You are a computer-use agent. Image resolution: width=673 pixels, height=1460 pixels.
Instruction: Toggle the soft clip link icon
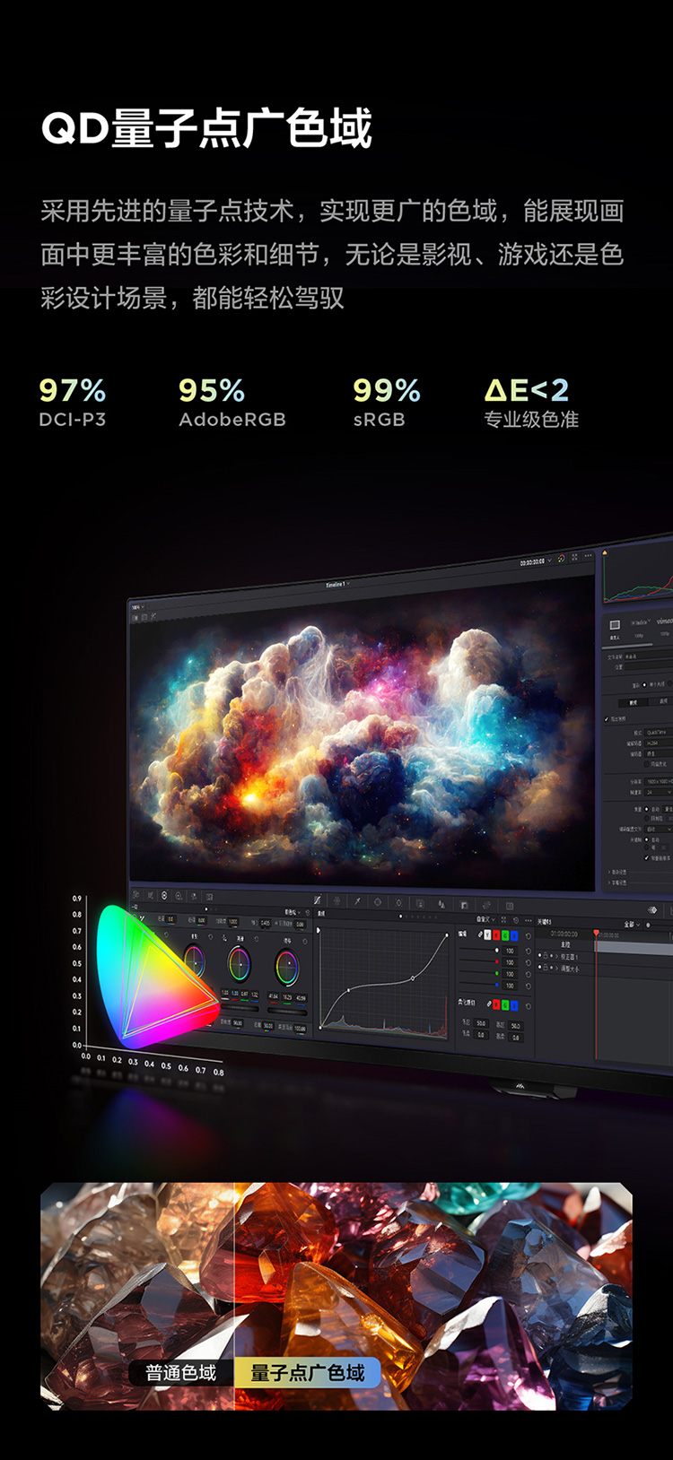click(488, 1004)
